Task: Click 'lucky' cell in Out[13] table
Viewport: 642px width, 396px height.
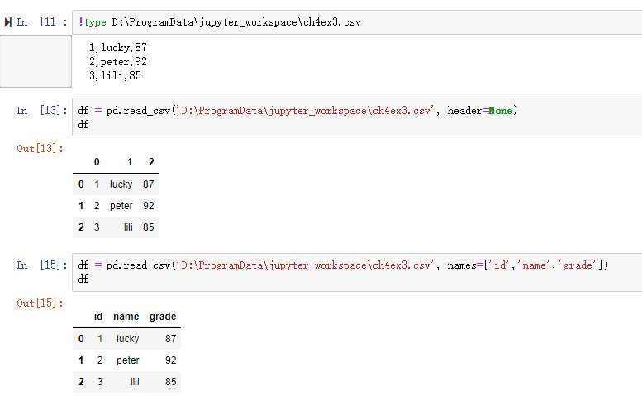Action: pyautogui.click(x=121, y=184)
